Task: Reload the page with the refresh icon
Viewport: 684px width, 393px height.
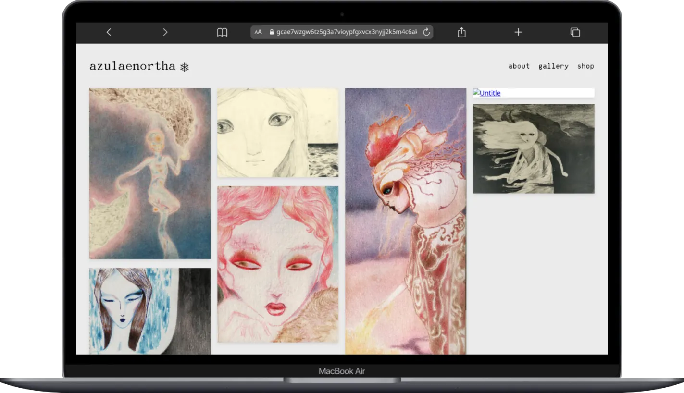Action: 426,32
